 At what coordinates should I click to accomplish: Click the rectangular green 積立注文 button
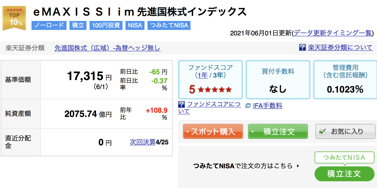click(278, 131)
